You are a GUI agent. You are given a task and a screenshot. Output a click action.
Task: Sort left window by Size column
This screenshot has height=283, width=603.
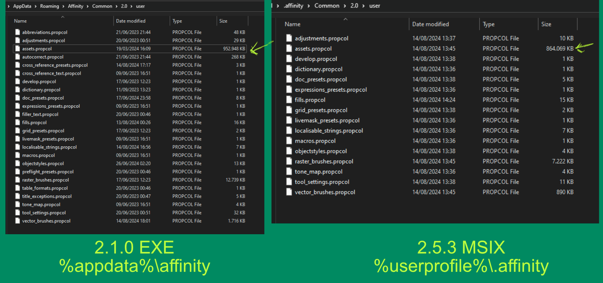pyautogui.click(x=223, y=21)
